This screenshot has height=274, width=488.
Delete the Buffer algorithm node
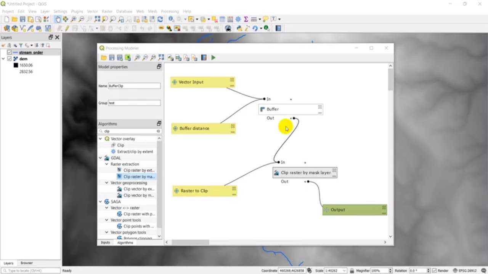click(320, 107)
